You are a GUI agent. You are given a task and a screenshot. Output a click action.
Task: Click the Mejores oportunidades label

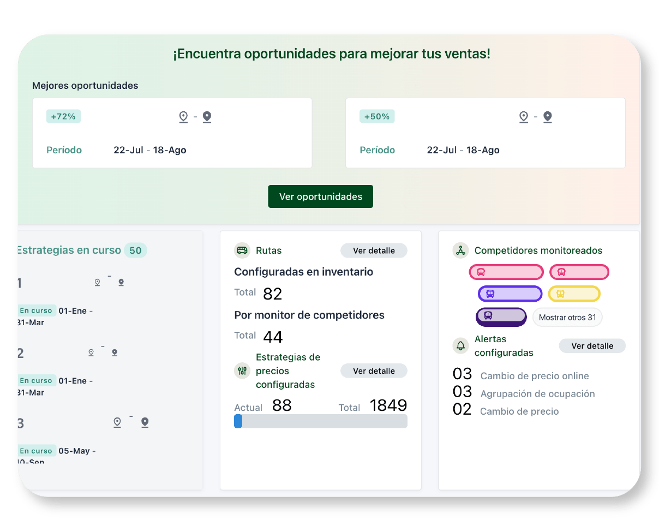(x=85, y=86)
